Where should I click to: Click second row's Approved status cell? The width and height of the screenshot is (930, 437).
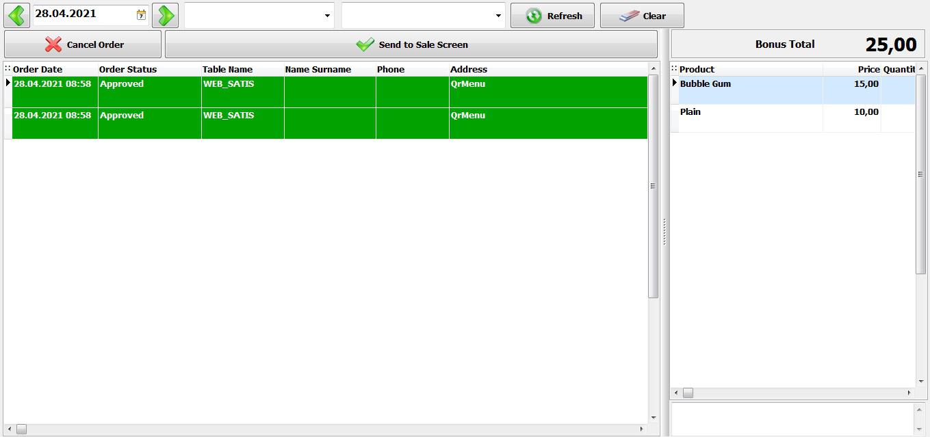(149, 123)
